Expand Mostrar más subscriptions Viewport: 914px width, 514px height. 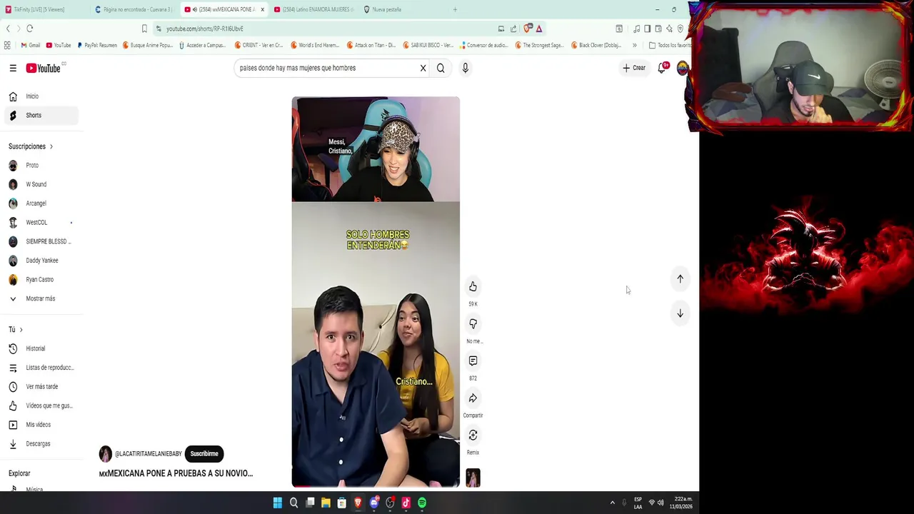pos(41,298)
